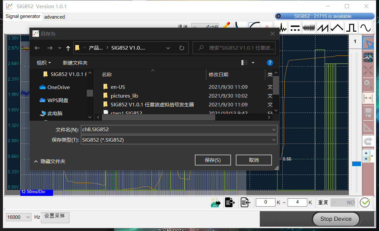Image resolution: width=379 pixels, height=231 pixels.
Task: Click the 取消 cancel button
Action: click(x=254, y=160)
